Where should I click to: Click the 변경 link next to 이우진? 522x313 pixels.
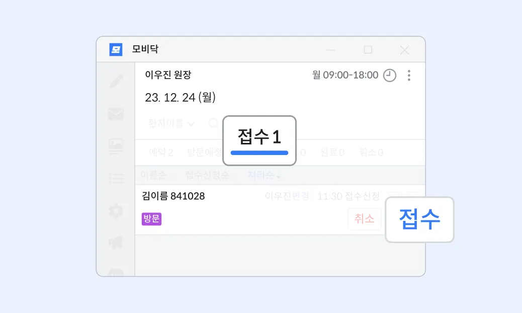(x=300, y=196)
